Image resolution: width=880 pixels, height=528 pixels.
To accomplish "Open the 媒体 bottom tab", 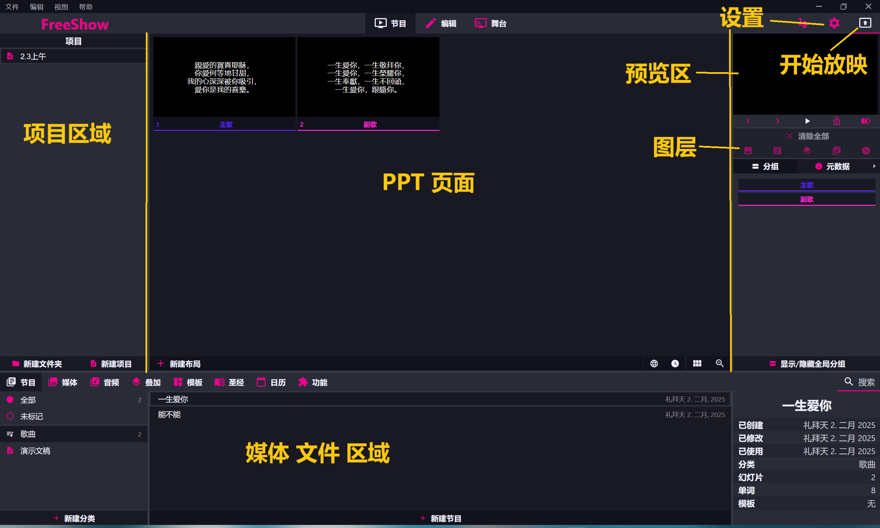I will [63, 382].
